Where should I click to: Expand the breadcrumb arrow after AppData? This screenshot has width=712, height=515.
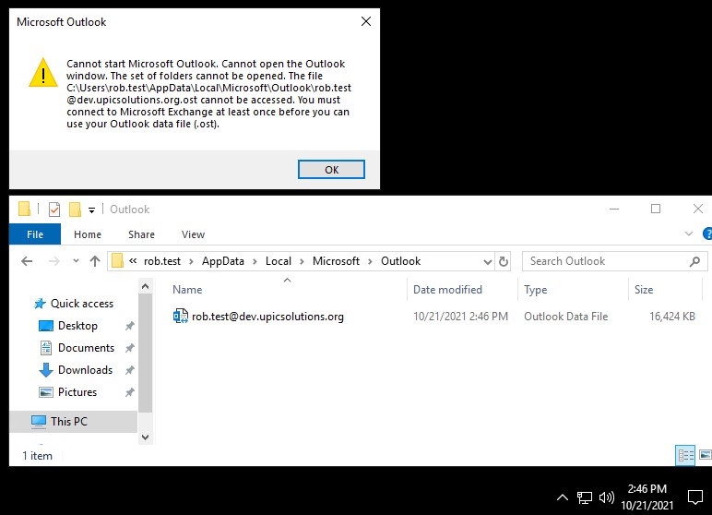[255, 261]
